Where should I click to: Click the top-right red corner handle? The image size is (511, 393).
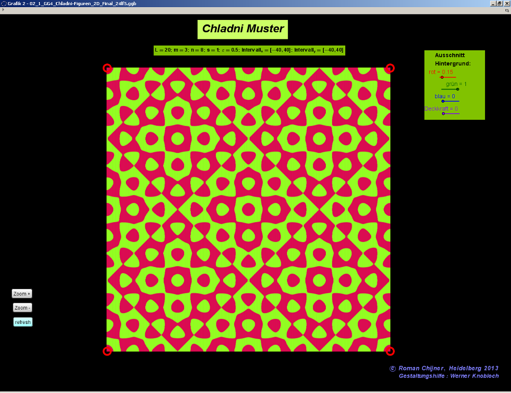point(390,68)
